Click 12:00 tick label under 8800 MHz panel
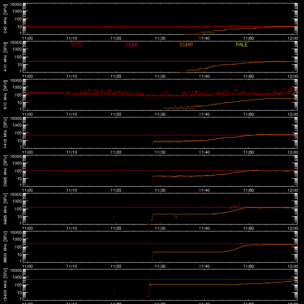Screen dimensions: 304x304 point(293,266)
